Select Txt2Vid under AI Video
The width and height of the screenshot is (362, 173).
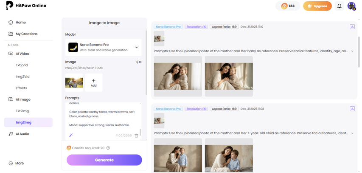tap(22, 65)
